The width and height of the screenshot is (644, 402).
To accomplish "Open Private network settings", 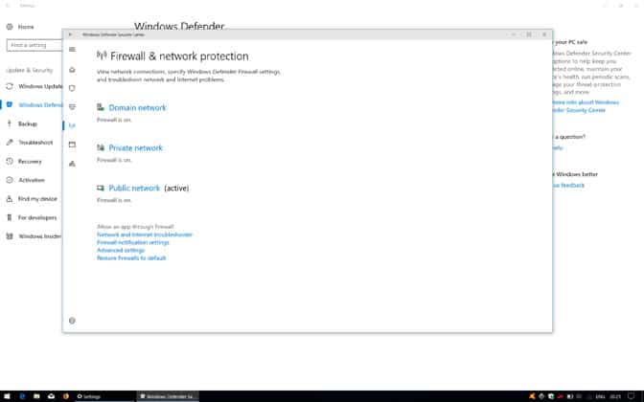I will click(x=135, y=147).
